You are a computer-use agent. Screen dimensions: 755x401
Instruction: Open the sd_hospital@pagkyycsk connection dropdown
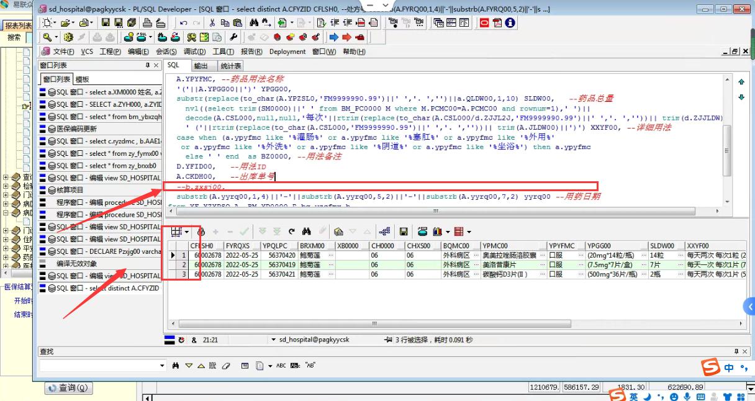click(274, 340)
